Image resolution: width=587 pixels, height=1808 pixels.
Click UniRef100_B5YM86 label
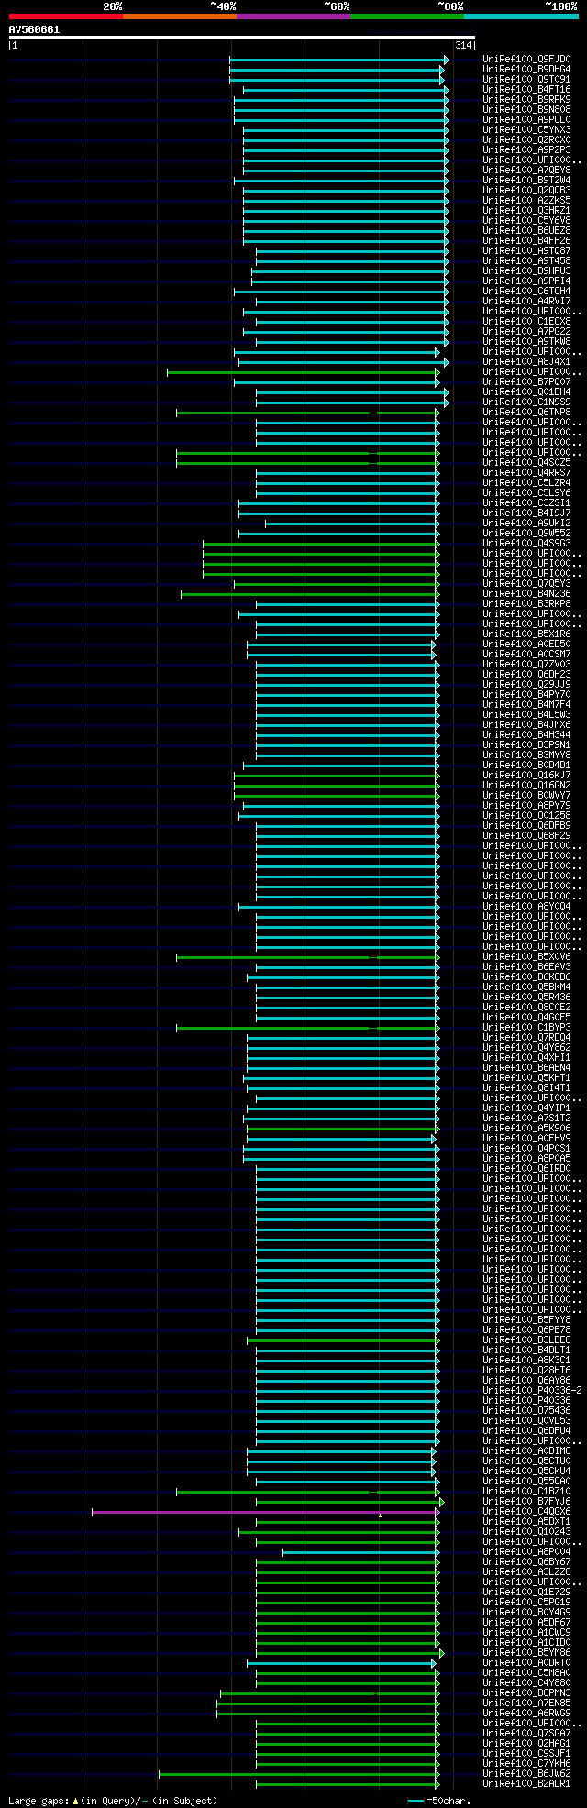526,1652
